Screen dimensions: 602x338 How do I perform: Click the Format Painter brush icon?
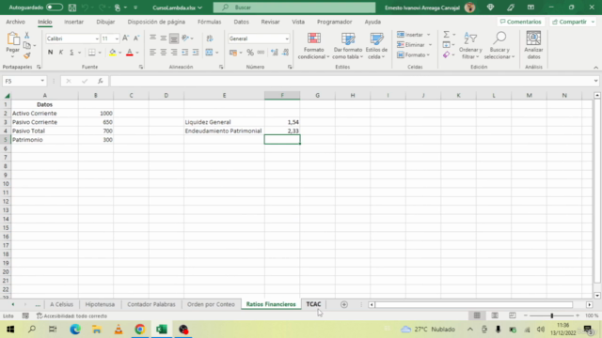(27, 56)
